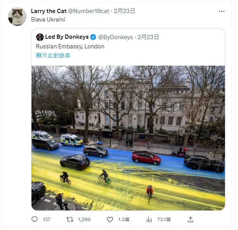Click the main tweet's 2月23日 timestamp
The height and width of the screenshot is (230, 238).
click(x=124, y=11)
